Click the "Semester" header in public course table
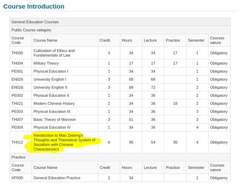The width and height of the screenshot is (240, 185). click(196, 40)
